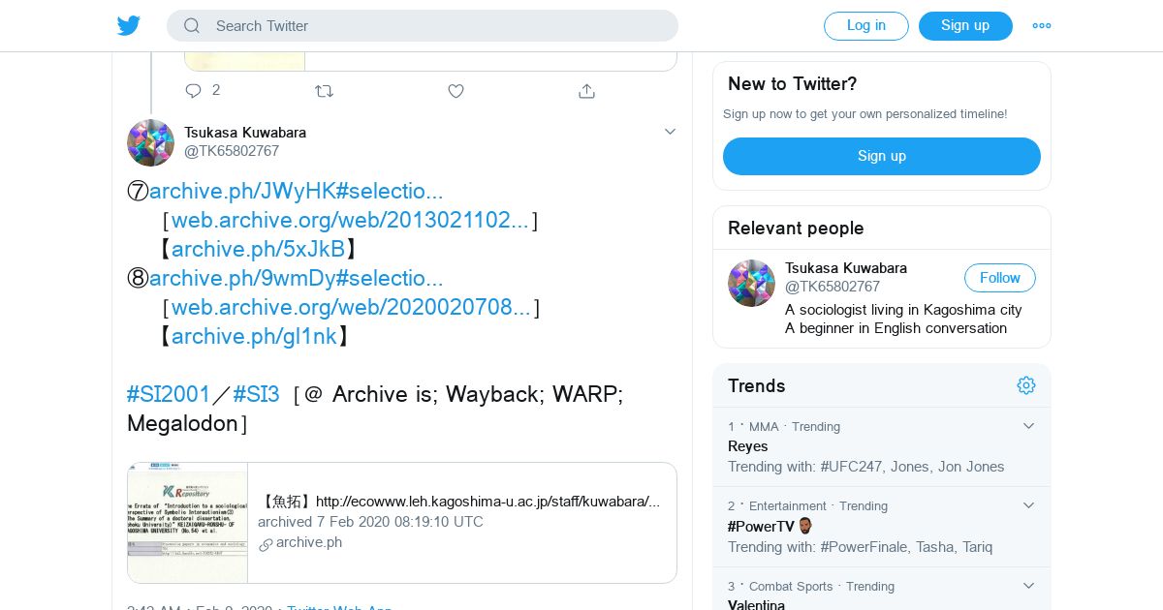Open the three-dots more menu
Viewport: 1163px width, 610px height.
(1042, 26)
